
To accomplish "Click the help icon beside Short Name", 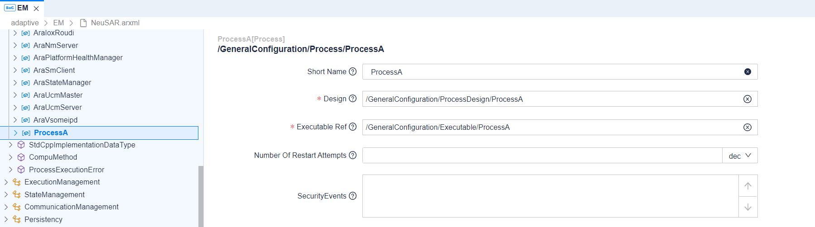I will coord(353,71).
